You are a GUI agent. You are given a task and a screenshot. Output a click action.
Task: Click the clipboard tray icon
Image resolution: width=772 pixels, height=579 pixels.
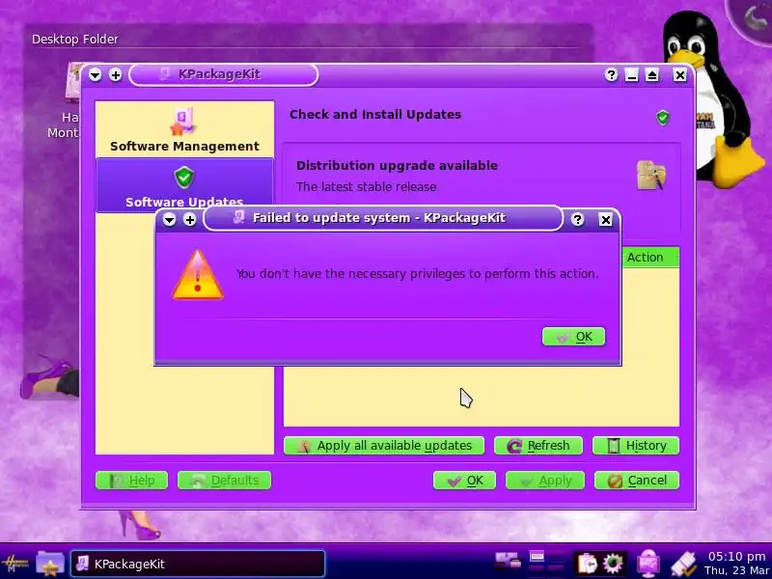(587, 564)
